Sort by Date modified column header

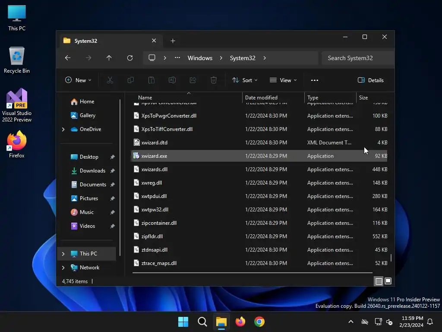(x=273, y=98)
